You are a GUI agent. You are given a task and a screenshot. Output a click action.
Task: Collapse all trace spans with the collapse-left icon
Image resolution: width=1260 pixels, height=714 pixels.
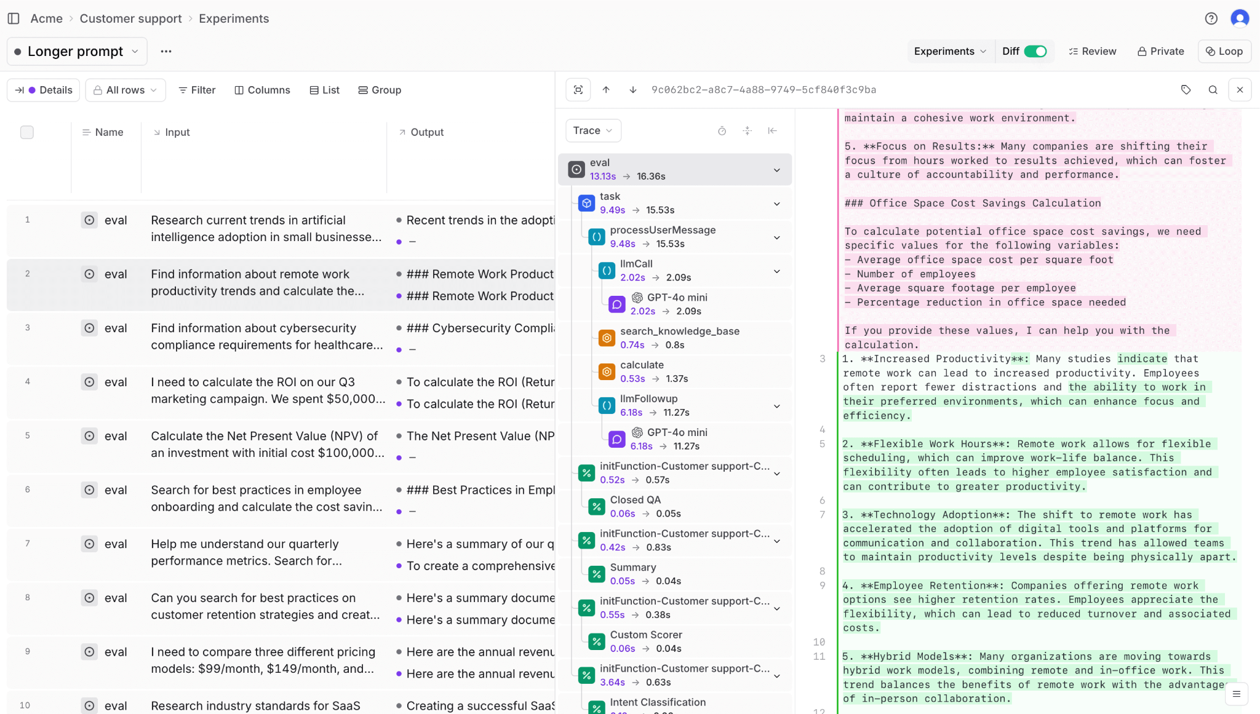pos(772,130)
